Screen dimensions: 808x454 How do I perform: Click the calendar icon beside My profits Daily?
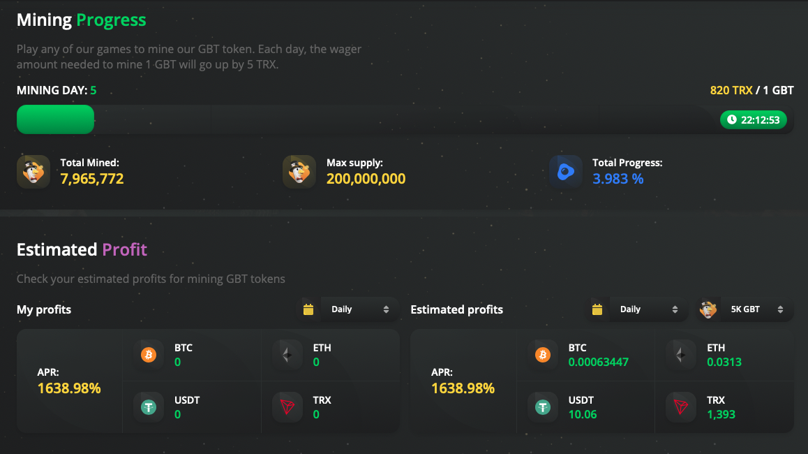tap(308, 309)
